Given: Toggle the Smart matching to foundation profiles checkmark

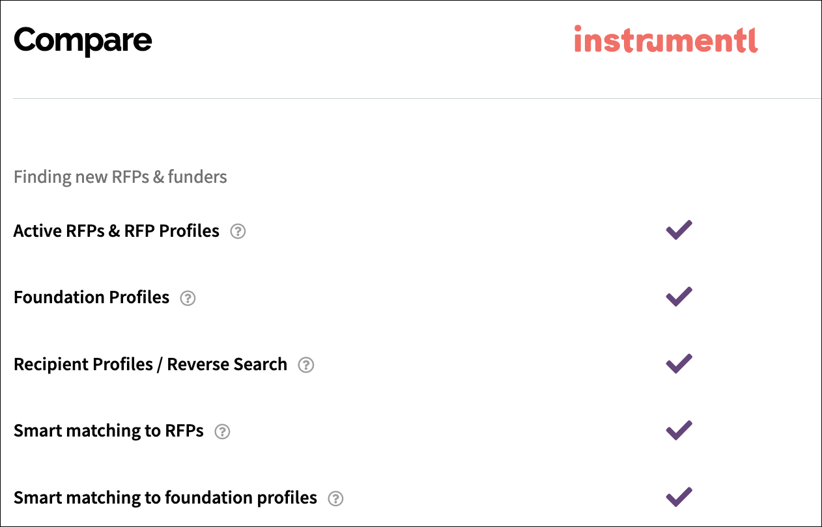Looking at the screenshot, I should click(678, 496).
